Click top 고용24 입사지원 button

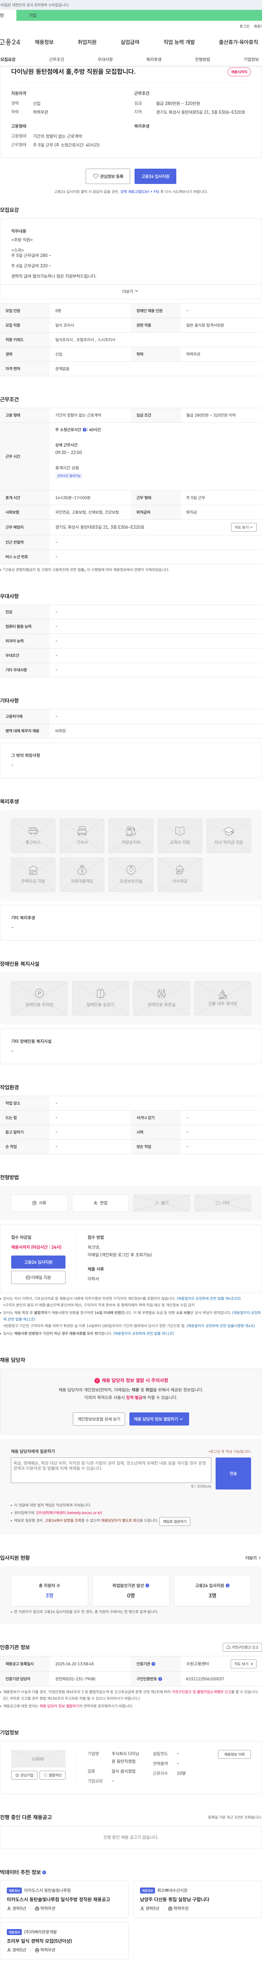click(155, 176)
